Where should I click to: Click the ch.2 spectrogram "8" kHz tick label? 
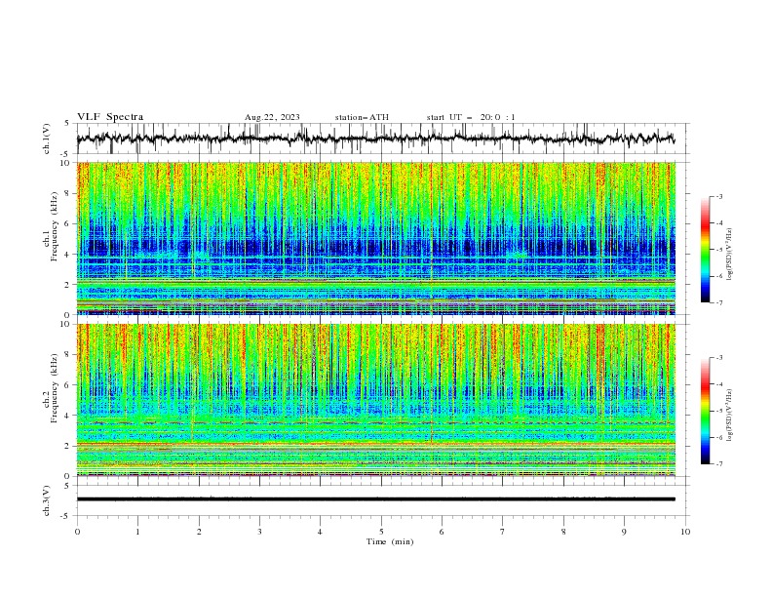[x=69, y=355]
